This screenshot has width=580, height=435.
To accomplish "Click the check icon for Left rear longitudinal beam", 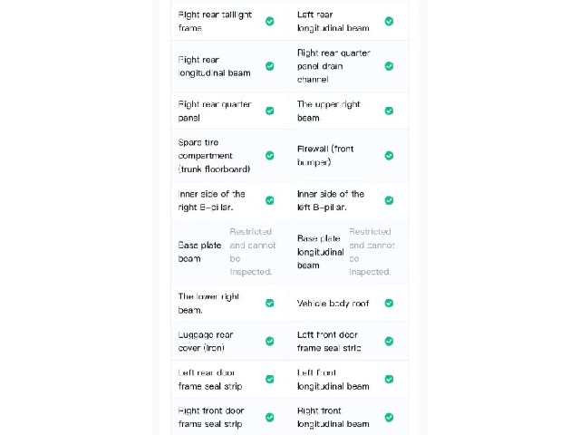I will 389,21.
